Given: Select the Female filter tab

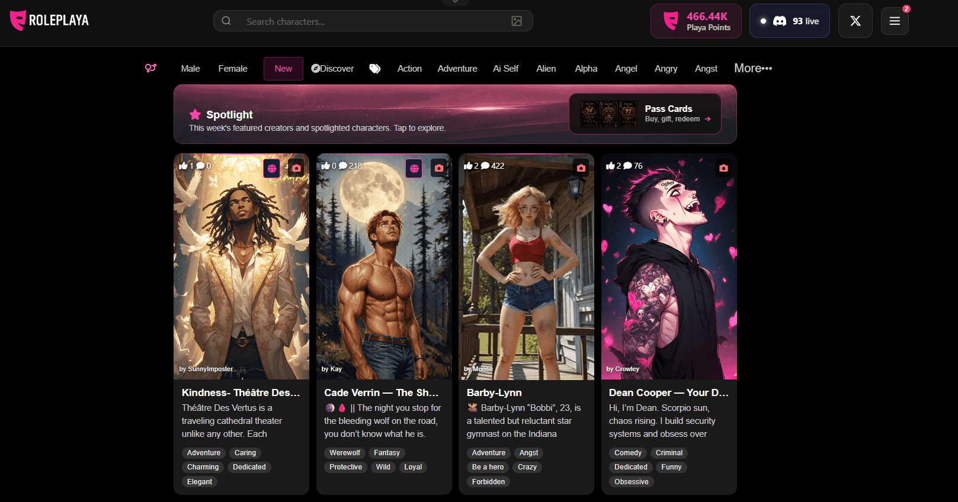Looking at the screenshot, I should click(233, 69).
